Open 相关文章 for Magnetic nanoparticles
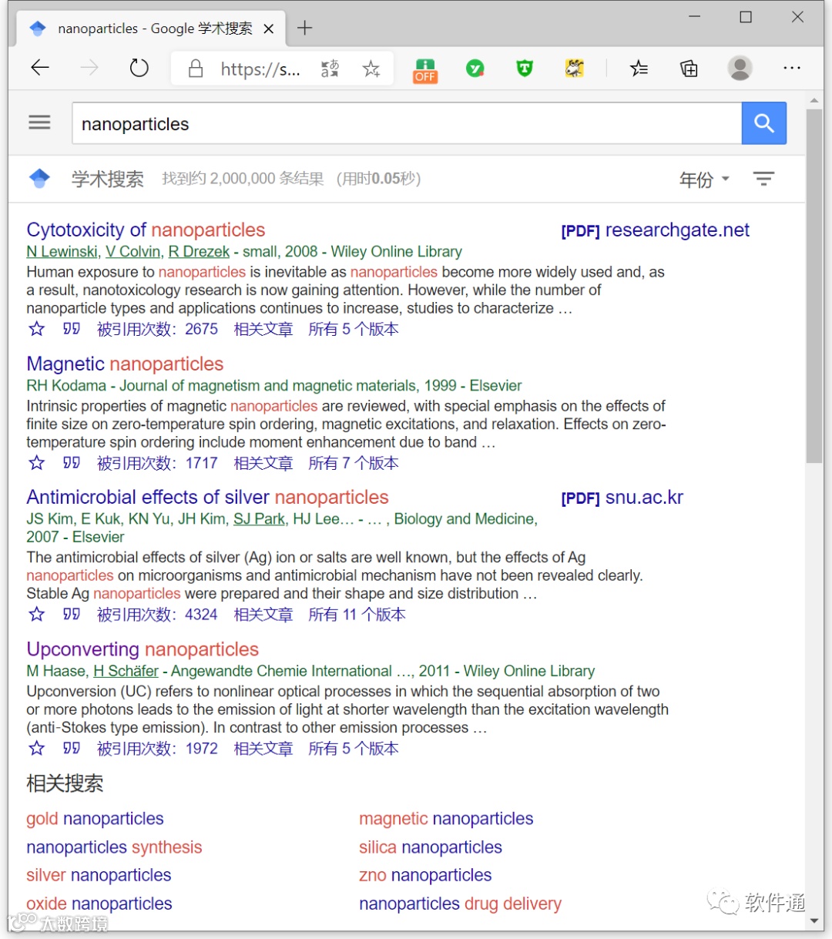The image size is (832, 939). [263, 463]
